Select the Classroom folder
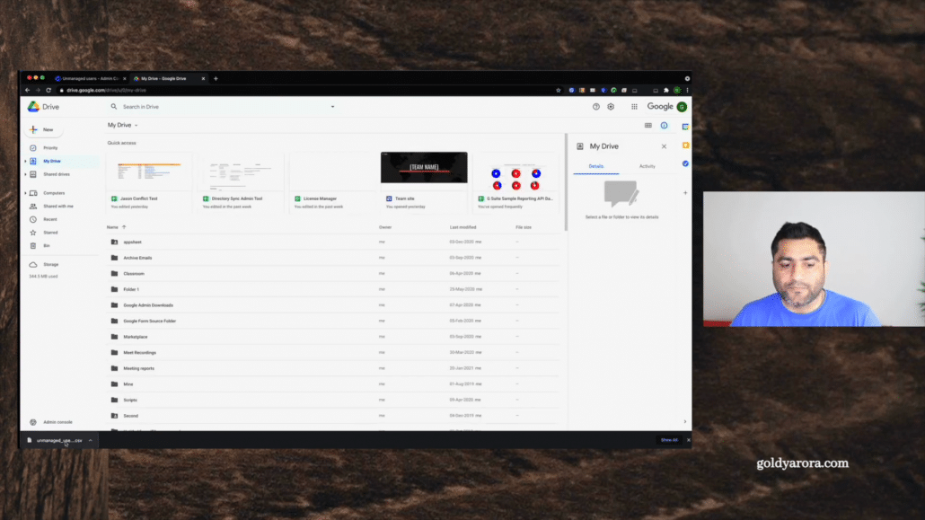The width and height of the screenshot is (925, 520). tap(332, 273)
